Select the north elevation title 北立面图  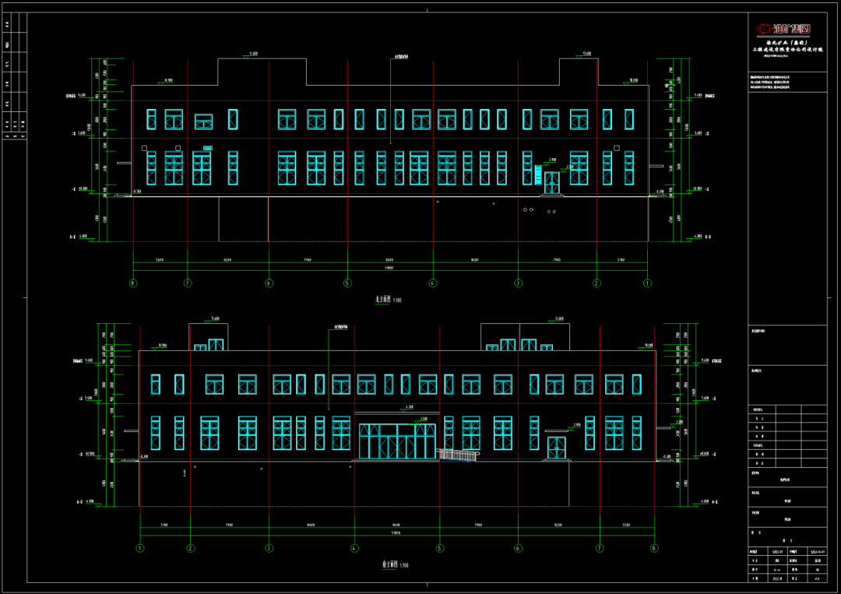tap(383, 300)
